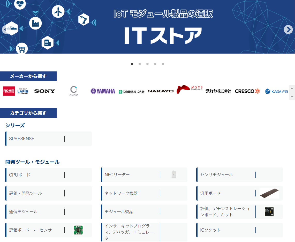Open the LAPIS Technology manufacturer logo
Viewport: 295px width, 242px height.
tap(23, 91)
